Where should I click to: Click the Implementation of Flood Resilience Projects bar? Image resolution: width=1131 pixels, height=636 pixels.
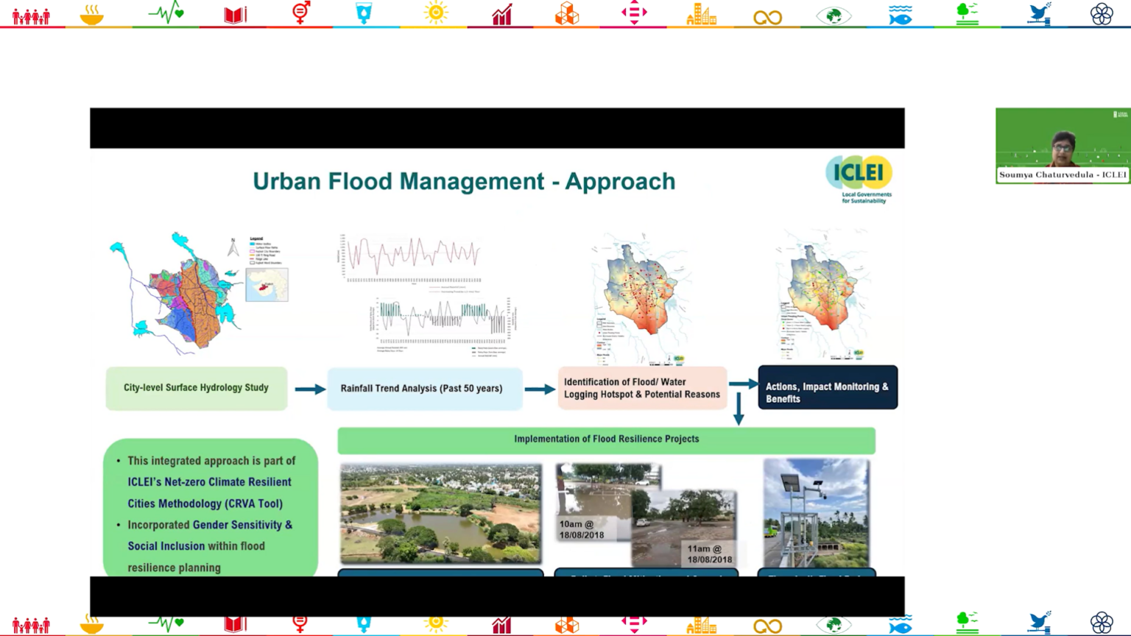(x=606, y=439)
